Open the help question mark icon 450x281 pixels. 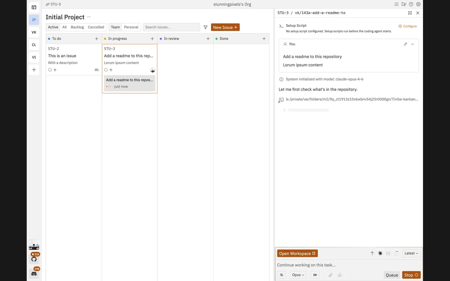pyautogui.click(x=411, y=4)
